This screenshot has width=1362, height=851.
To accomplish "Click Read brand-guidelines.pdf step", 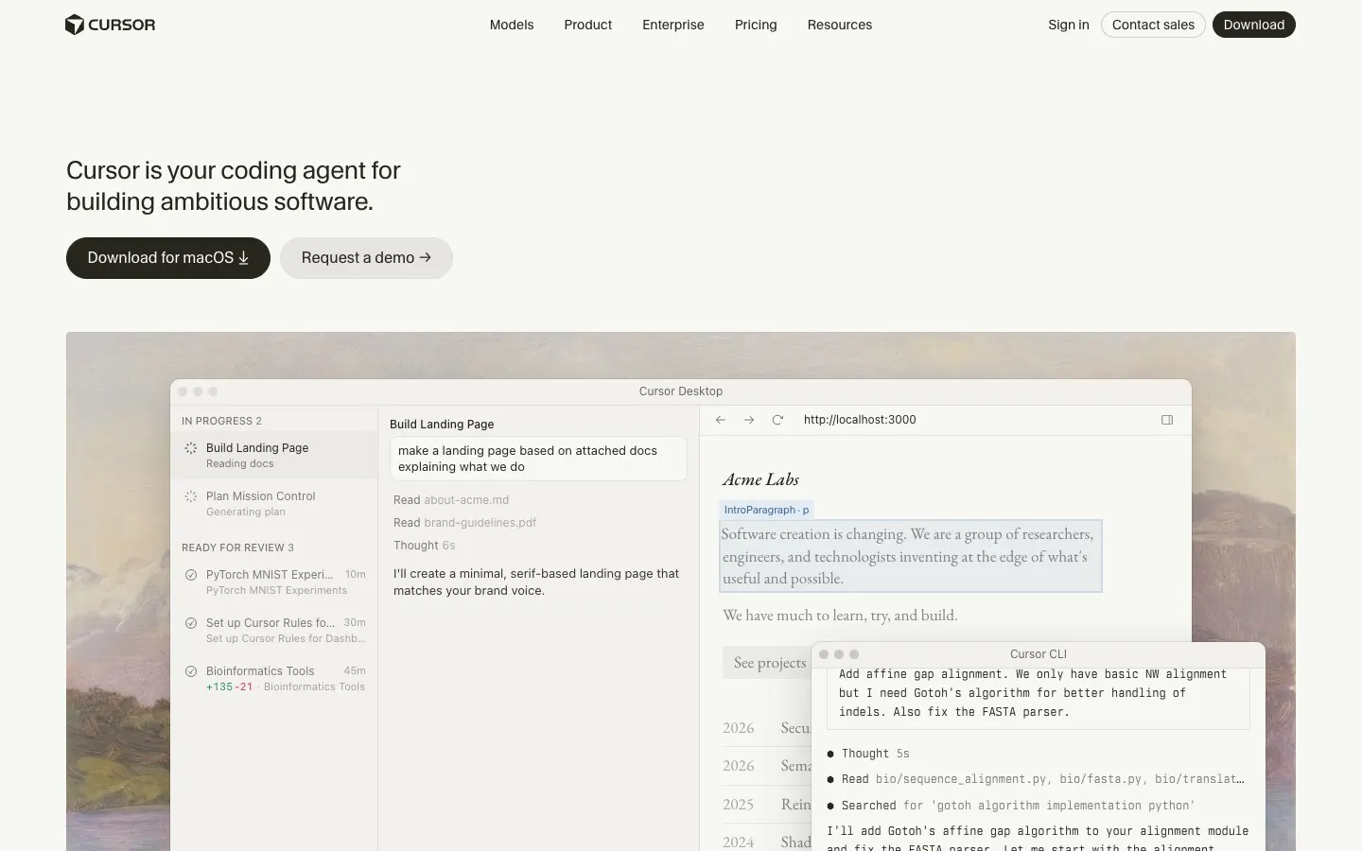I will [x=464, y=523].
